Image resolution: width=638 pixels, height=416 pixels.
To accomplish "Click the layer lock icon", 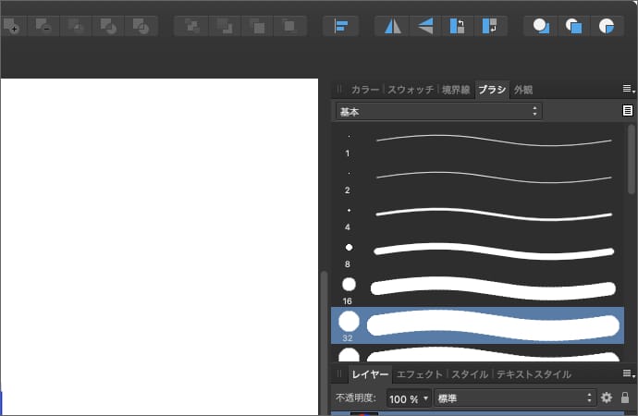I will pos(625,398).
